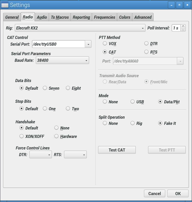Select the VOX PTT method

coord(105,44)
